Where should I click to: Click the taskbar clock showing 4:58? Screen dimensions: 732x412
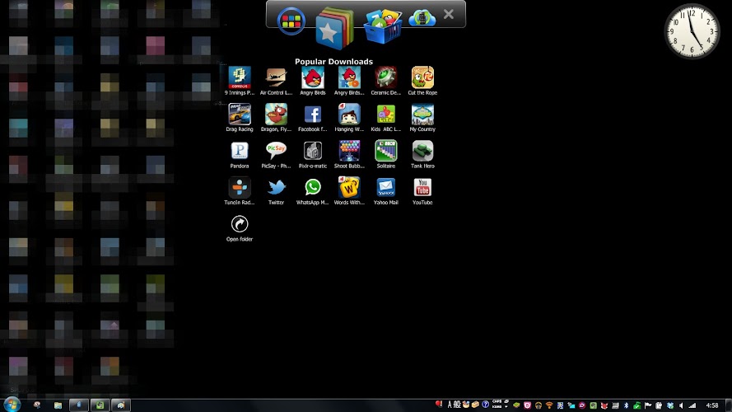point(712,405)
